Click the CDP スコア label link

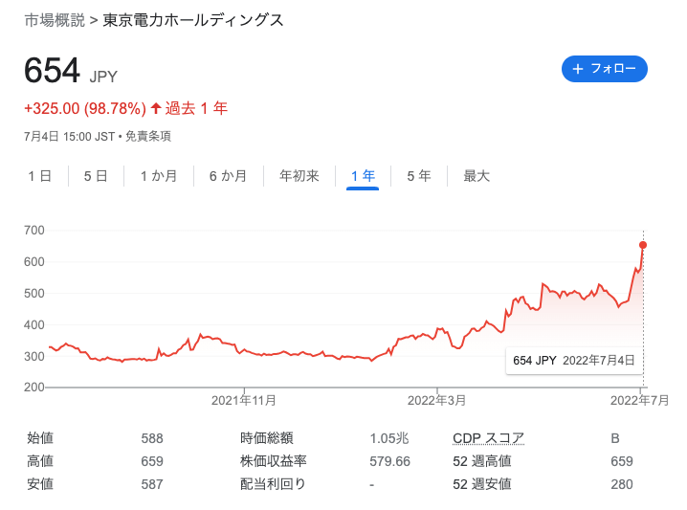[x=489, y=438]
